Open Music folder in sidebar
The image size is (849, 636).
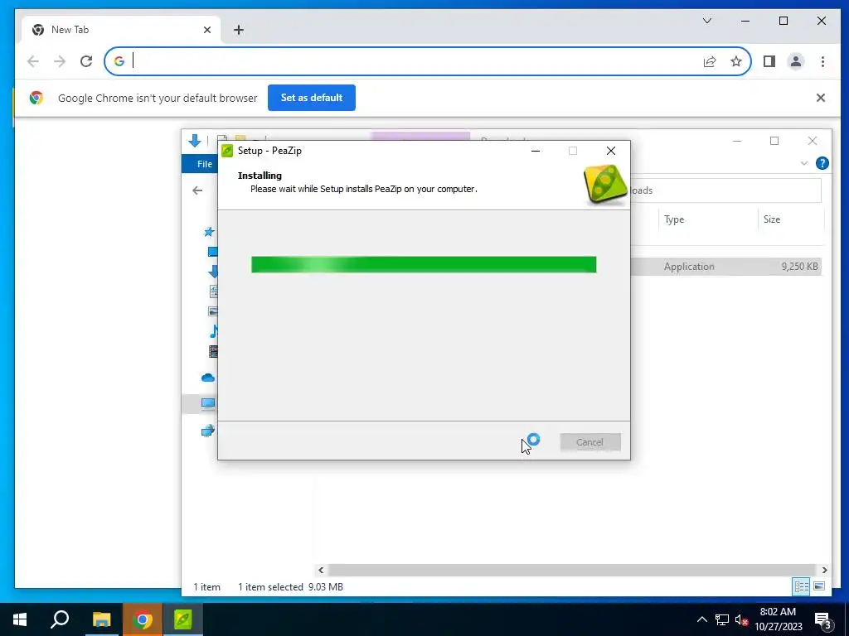[x=214, y=331]
